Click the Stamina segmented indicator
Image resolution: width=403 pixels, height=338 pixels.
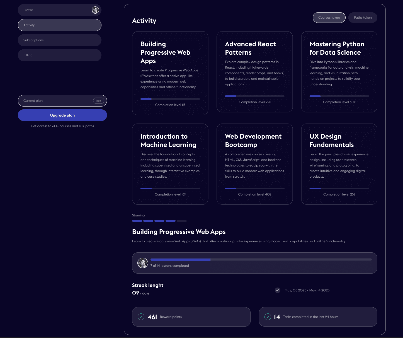[159, 221]
